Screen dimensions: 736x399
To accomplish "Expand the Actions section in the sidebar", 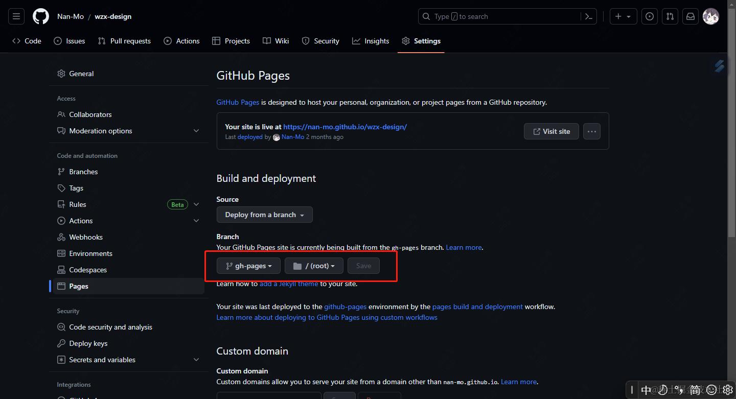I will coord(196,221).
